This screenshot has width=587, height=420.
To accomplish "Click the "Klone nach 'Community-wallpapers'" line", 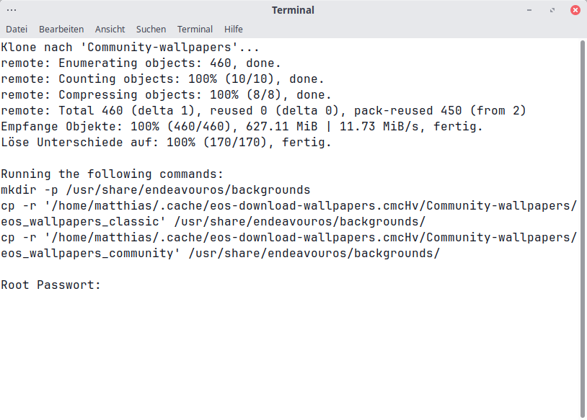I will pyautogui.click(x=130, y=48).
